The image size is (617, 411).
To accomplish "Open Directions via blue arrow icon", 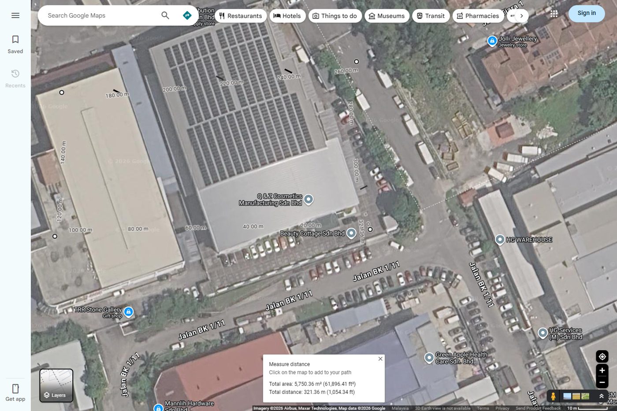I will coord(187,15).
